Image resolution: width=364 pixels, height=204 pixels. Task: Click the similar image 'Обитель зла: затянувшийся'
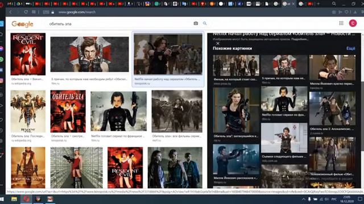tap(236, 110)
